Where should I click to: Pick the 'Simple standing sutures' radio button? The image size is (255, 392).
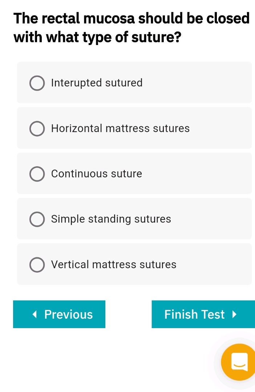pyautogui.click(x=37, y=219)
